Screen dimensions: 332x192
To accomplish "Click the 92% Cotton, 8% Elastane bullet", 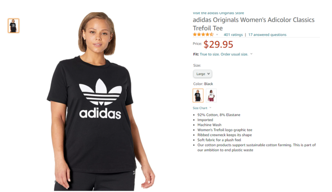I will 219,115.
